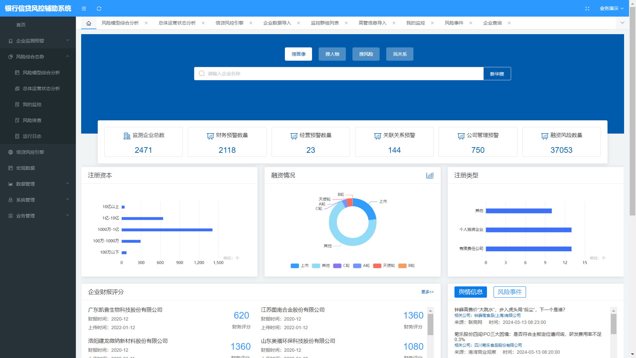Screen dimensions: 636x358
Task: Click the 系统管理 lock icon in the sidebar
Action: [11, 200]
